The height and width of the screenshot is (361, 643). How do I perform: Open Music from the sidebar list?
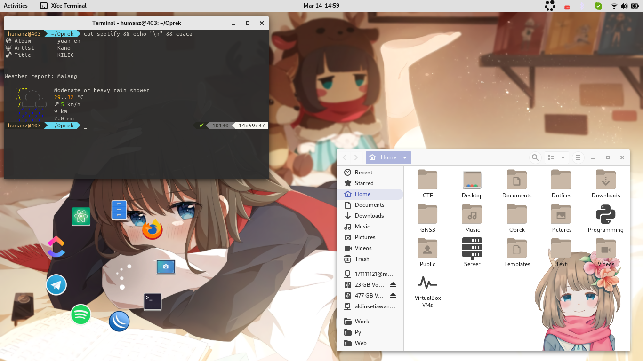click(x=370, y=227)
